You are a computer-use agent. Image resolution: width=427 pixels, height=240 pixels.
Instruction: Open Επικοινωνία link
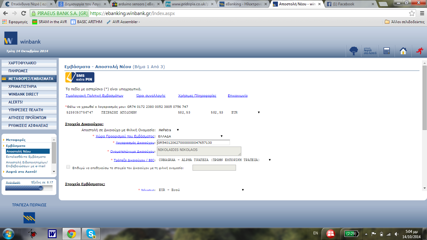point(238,96)
